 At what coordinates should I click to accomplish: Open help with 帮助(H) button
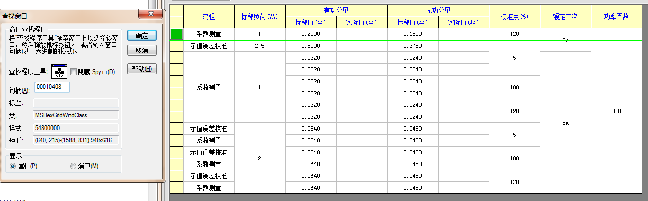[142, 69]
